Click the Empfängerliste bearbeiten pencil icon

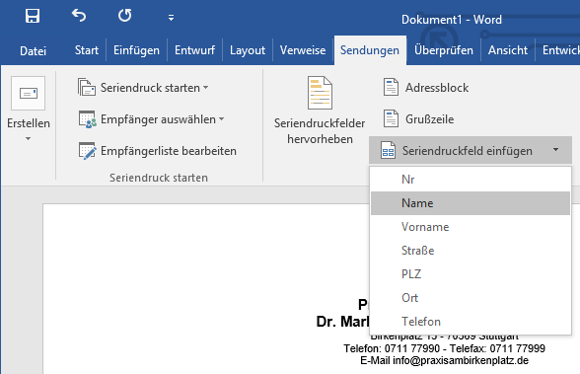87,151
